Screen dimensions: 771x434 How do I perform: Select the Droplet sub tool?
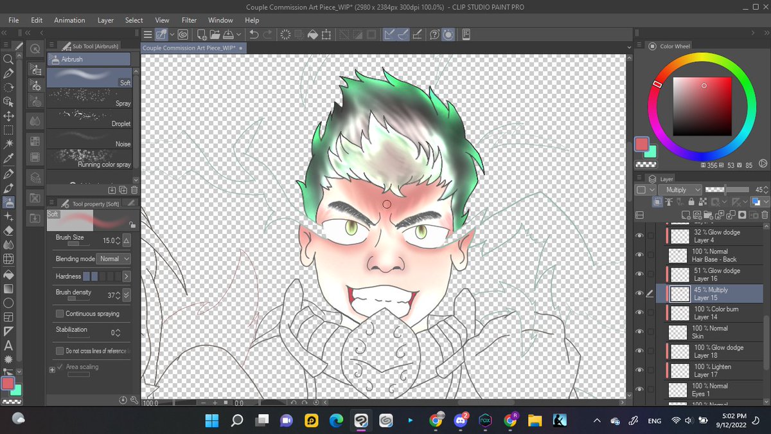(89, 118)
